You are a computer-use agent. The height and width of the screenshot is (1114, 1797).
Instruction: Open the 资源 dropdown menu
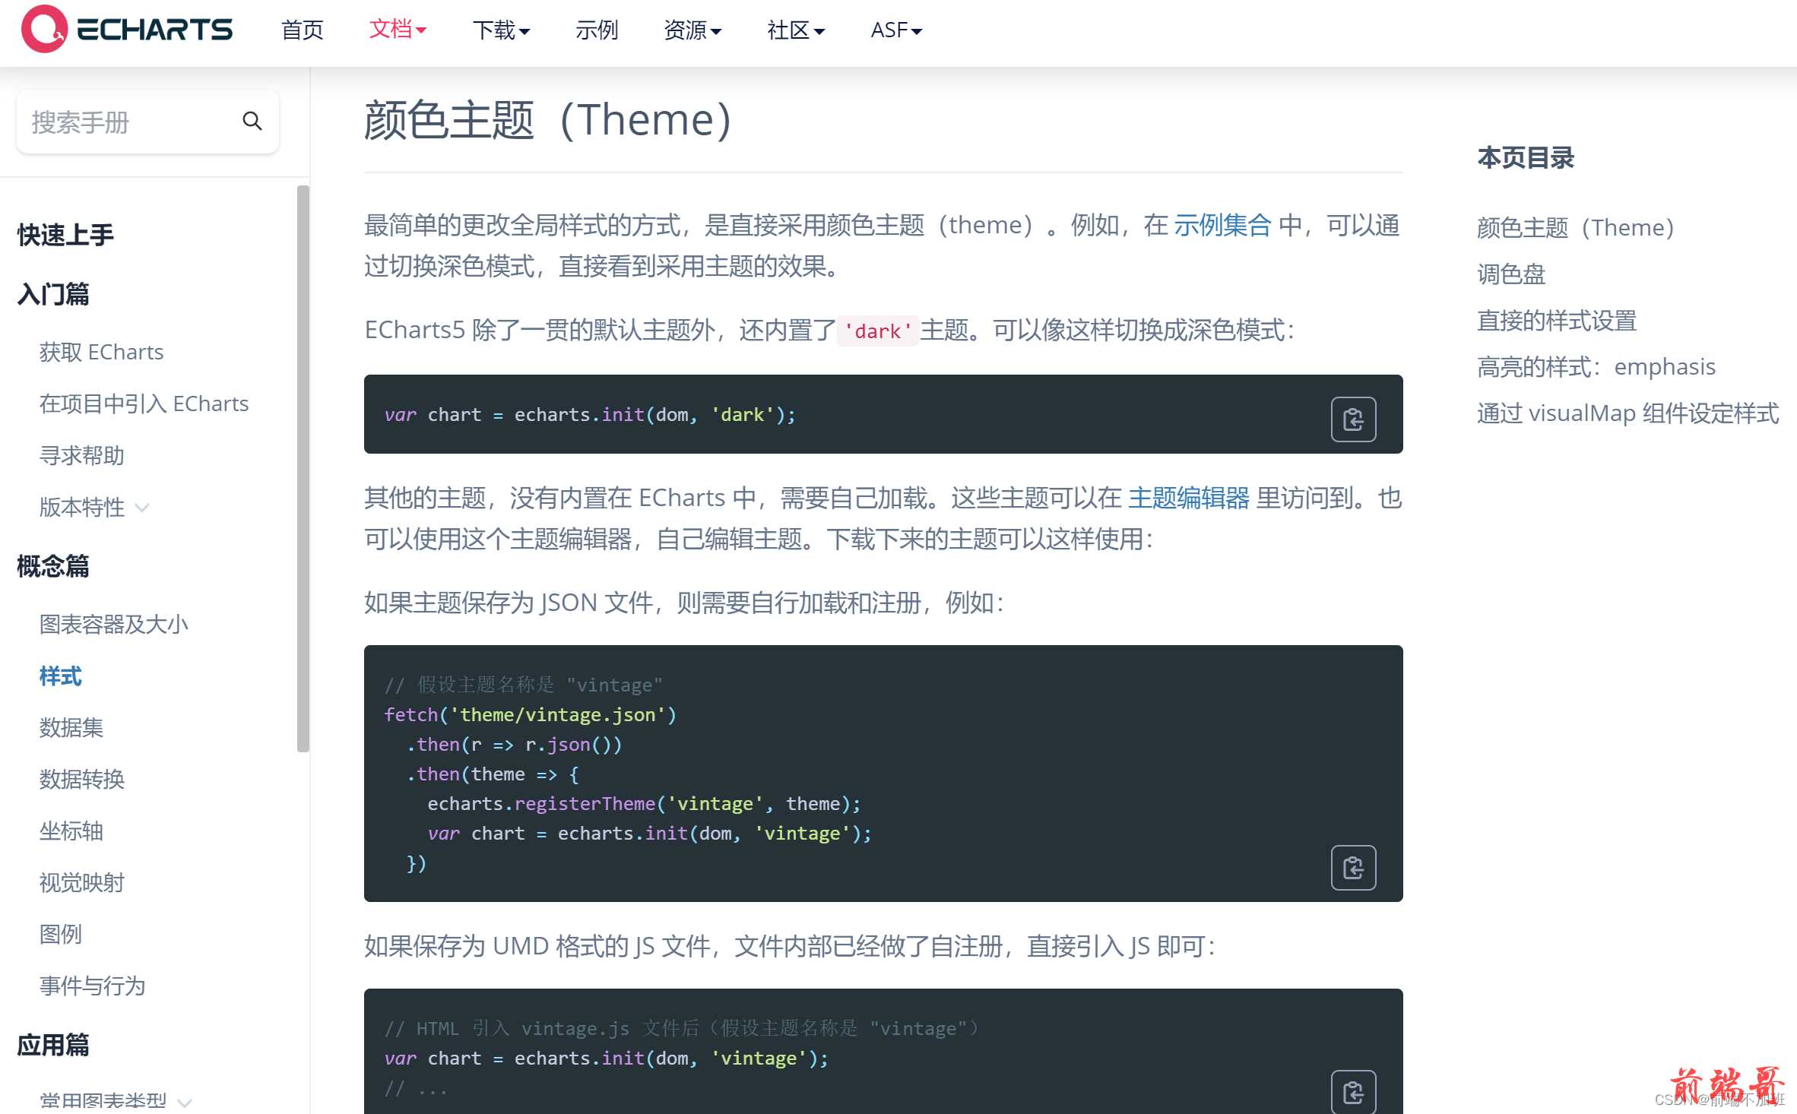click(x=692, y=30)
